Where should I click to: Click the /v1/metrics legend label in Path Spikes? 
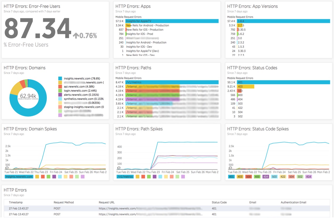[125, 177]
